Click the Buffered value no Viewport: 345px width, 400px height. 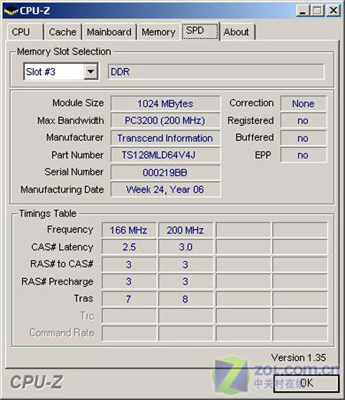304,138
